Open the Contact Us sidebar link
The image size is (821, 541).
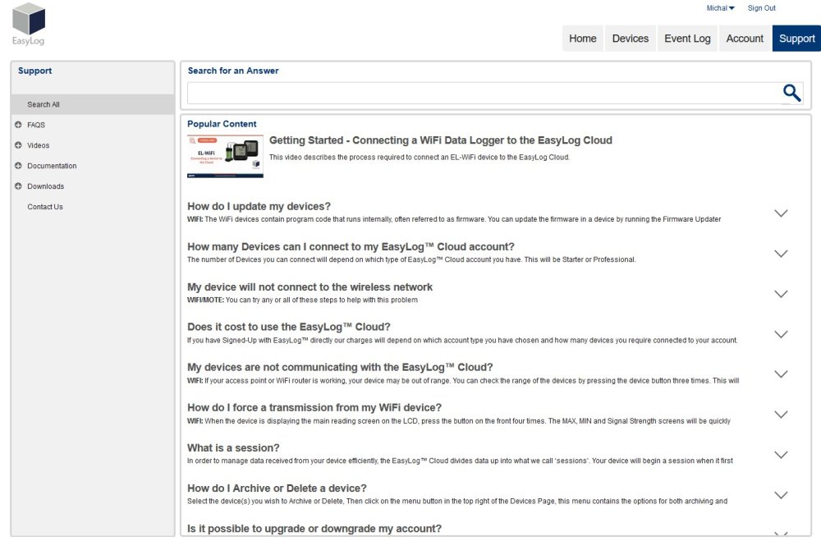[45, 207]
